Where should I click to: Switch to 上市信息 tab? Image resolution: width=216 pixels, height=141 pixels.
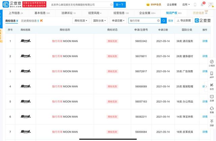tap(16, 13)
